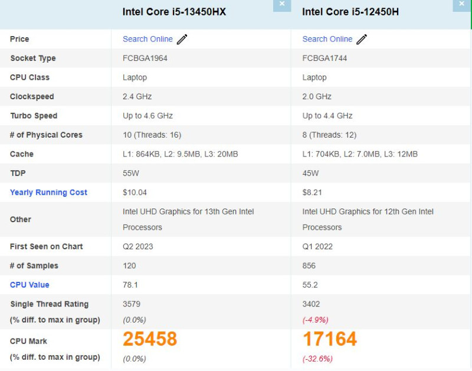Click the Laptop class value for i5-12450H
The width and height of the screenshot is (472, 371).
coord(314,77)
